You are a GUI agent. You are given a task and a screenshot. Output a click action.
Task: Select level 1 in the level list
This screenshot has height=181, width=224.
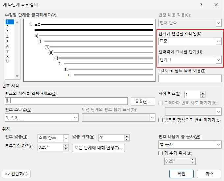tap(10, 22)
